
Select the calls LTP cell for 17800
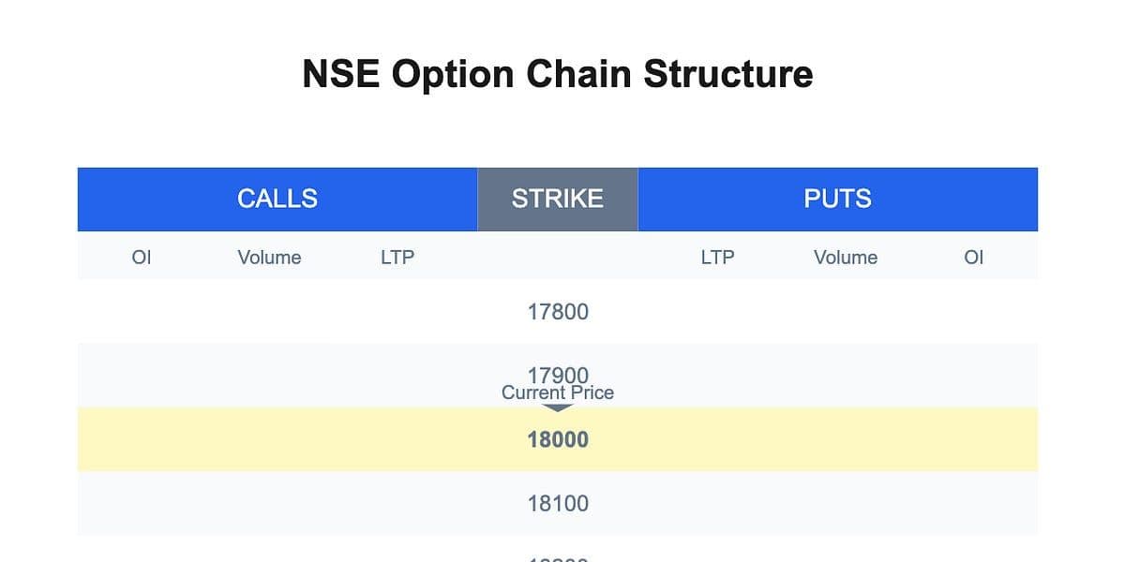[x=397, y=312]
